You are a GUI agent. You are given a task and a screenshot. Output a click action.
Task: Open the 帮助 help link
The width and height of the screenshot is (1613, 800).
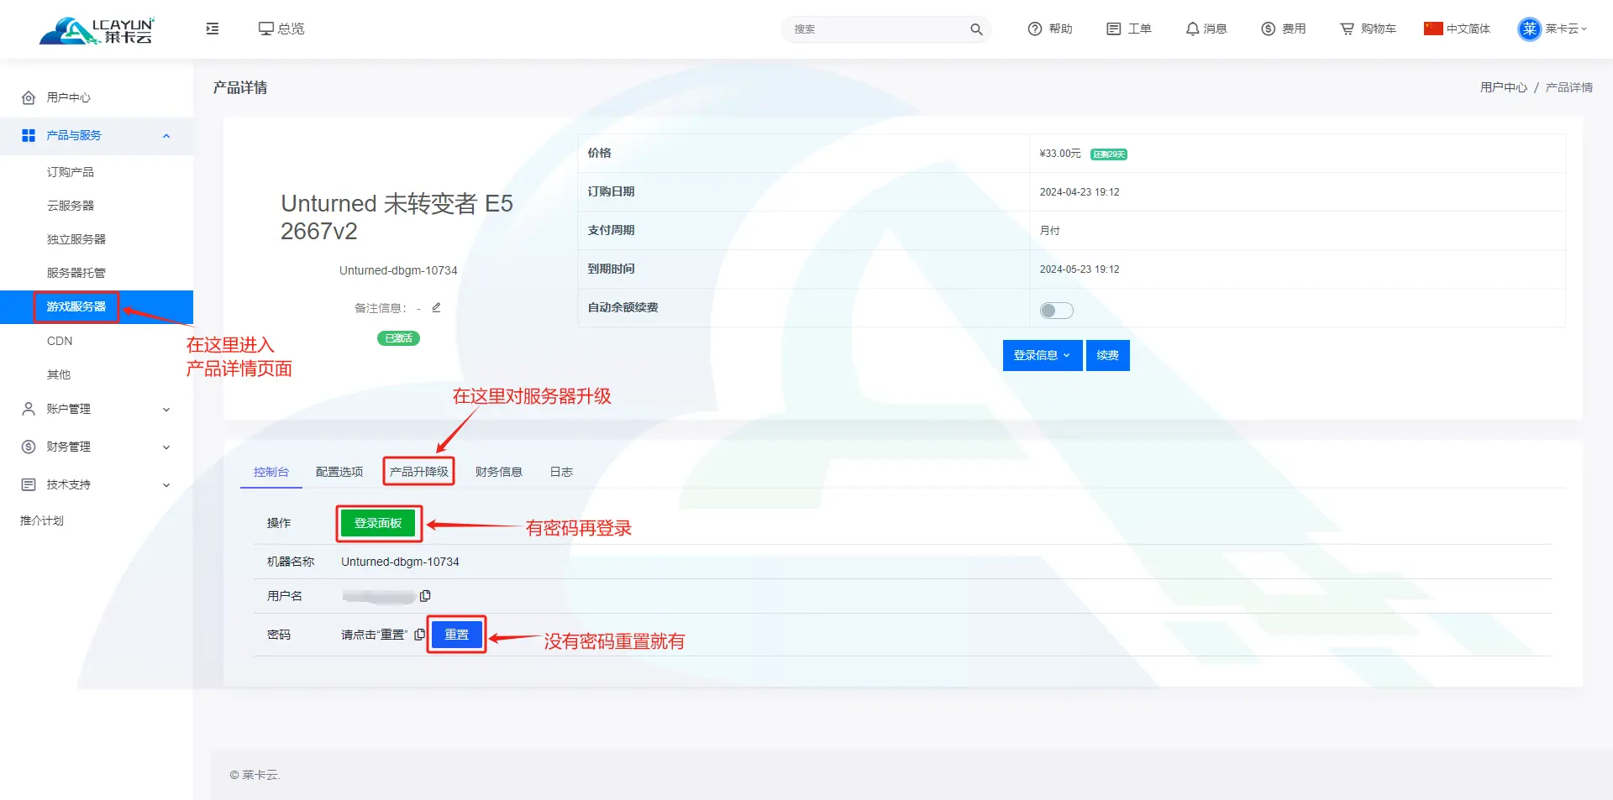point(1050,29)
